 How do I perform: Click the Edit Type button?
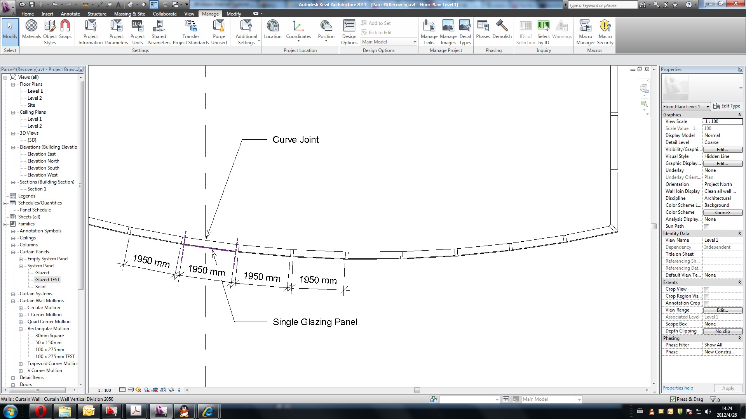click(727, 106)
